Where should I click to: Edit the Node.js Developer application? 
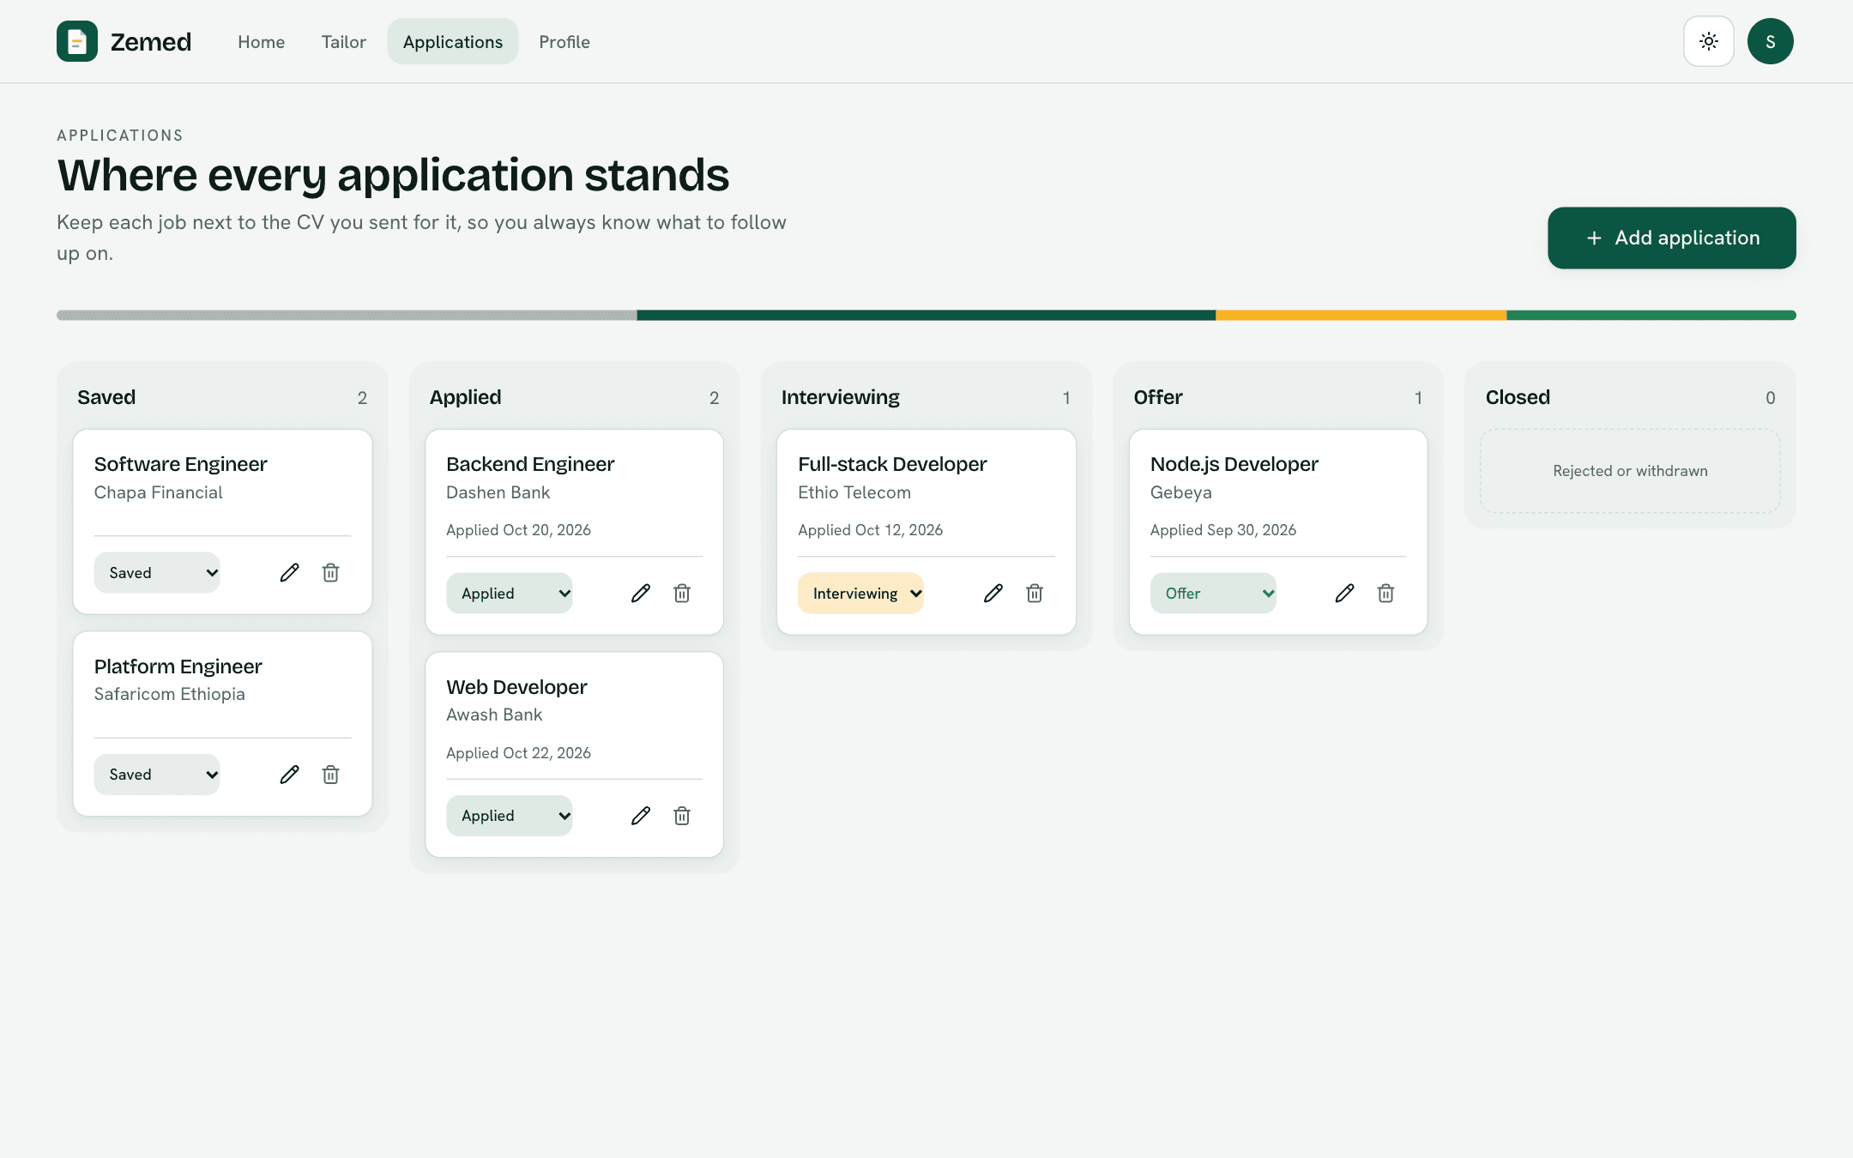coord(1345,593)
